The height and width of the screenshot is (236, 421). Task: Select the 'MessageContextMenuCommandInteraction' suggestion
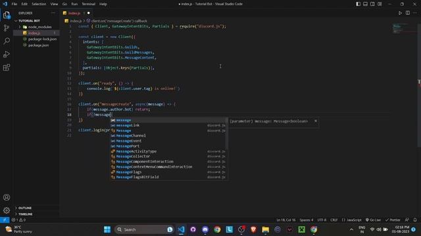point(169,167)
